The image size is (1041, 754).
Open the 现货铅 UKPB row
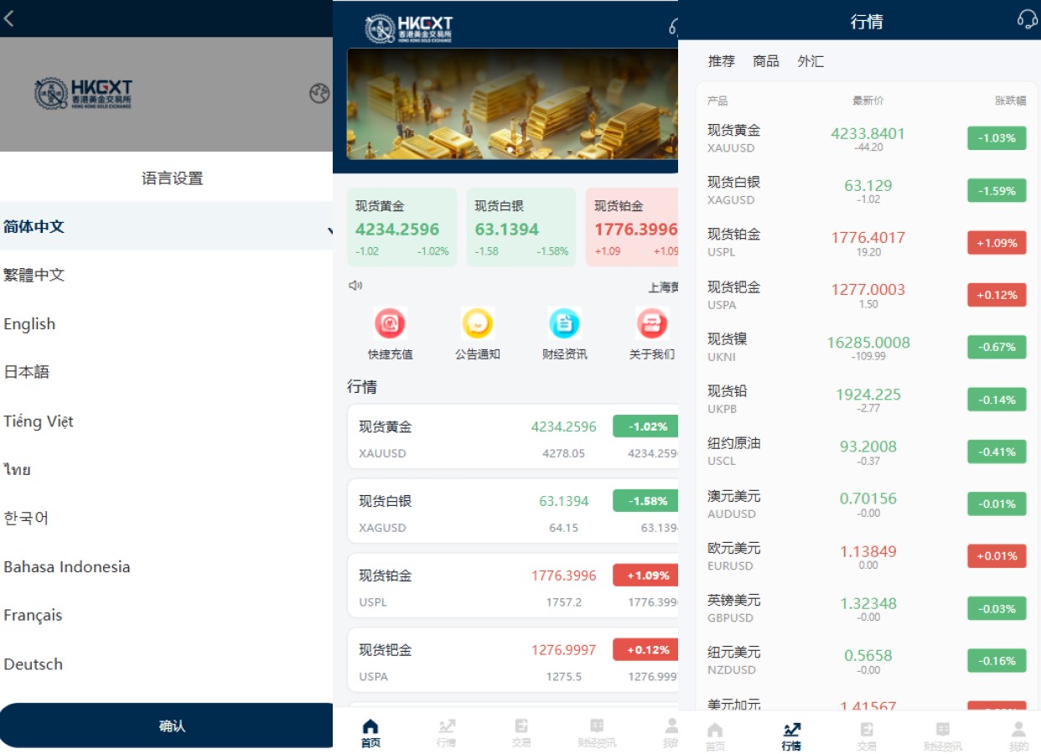tap(867, 399)
